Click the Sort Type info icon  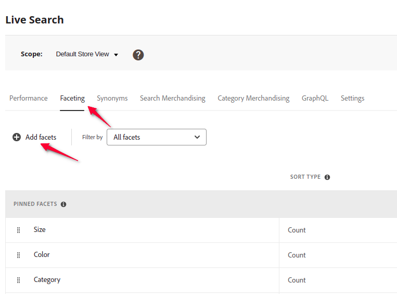(327, 177)
